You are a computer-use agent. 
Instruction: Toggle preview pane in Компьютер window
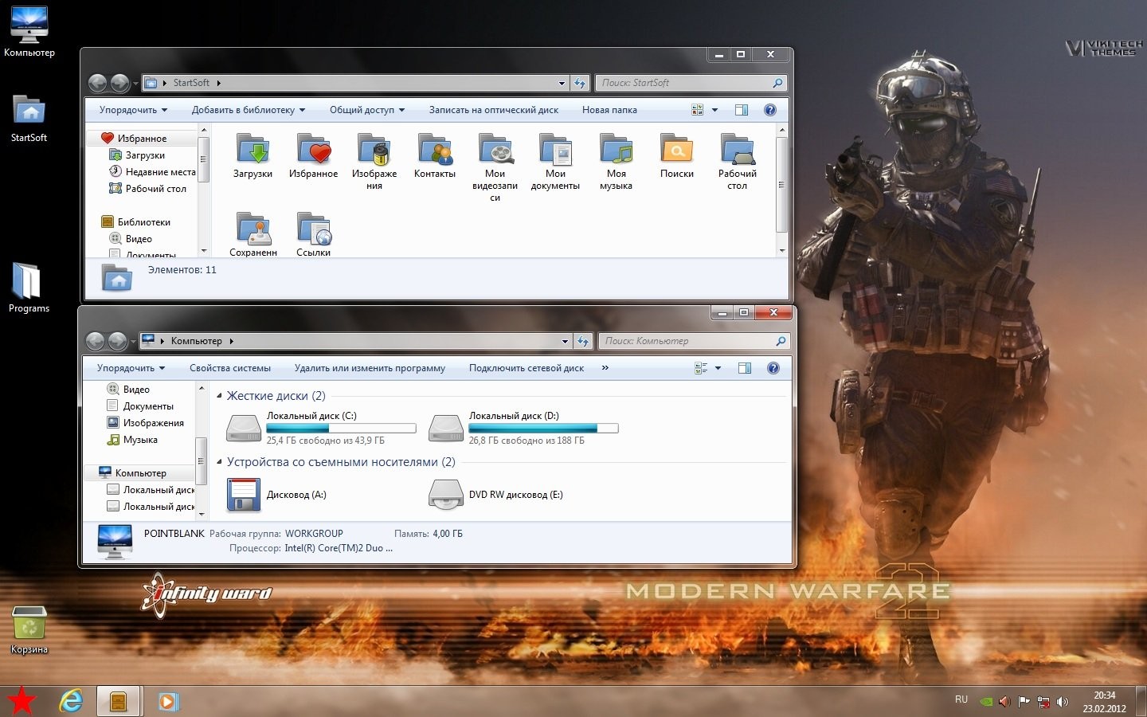click(745, 368)
